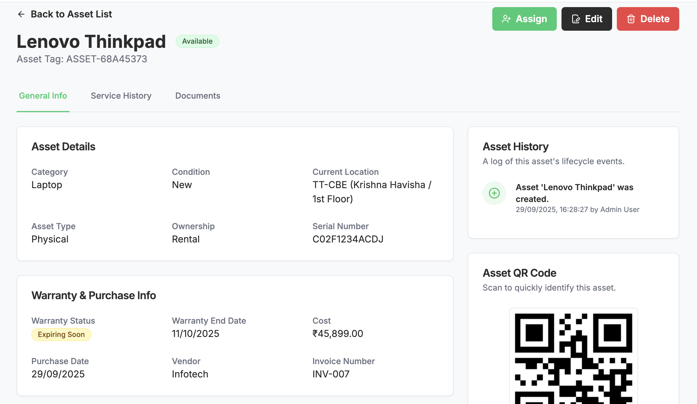Click the vendor name Infotech
697x404 pixels.
[190, 374]
